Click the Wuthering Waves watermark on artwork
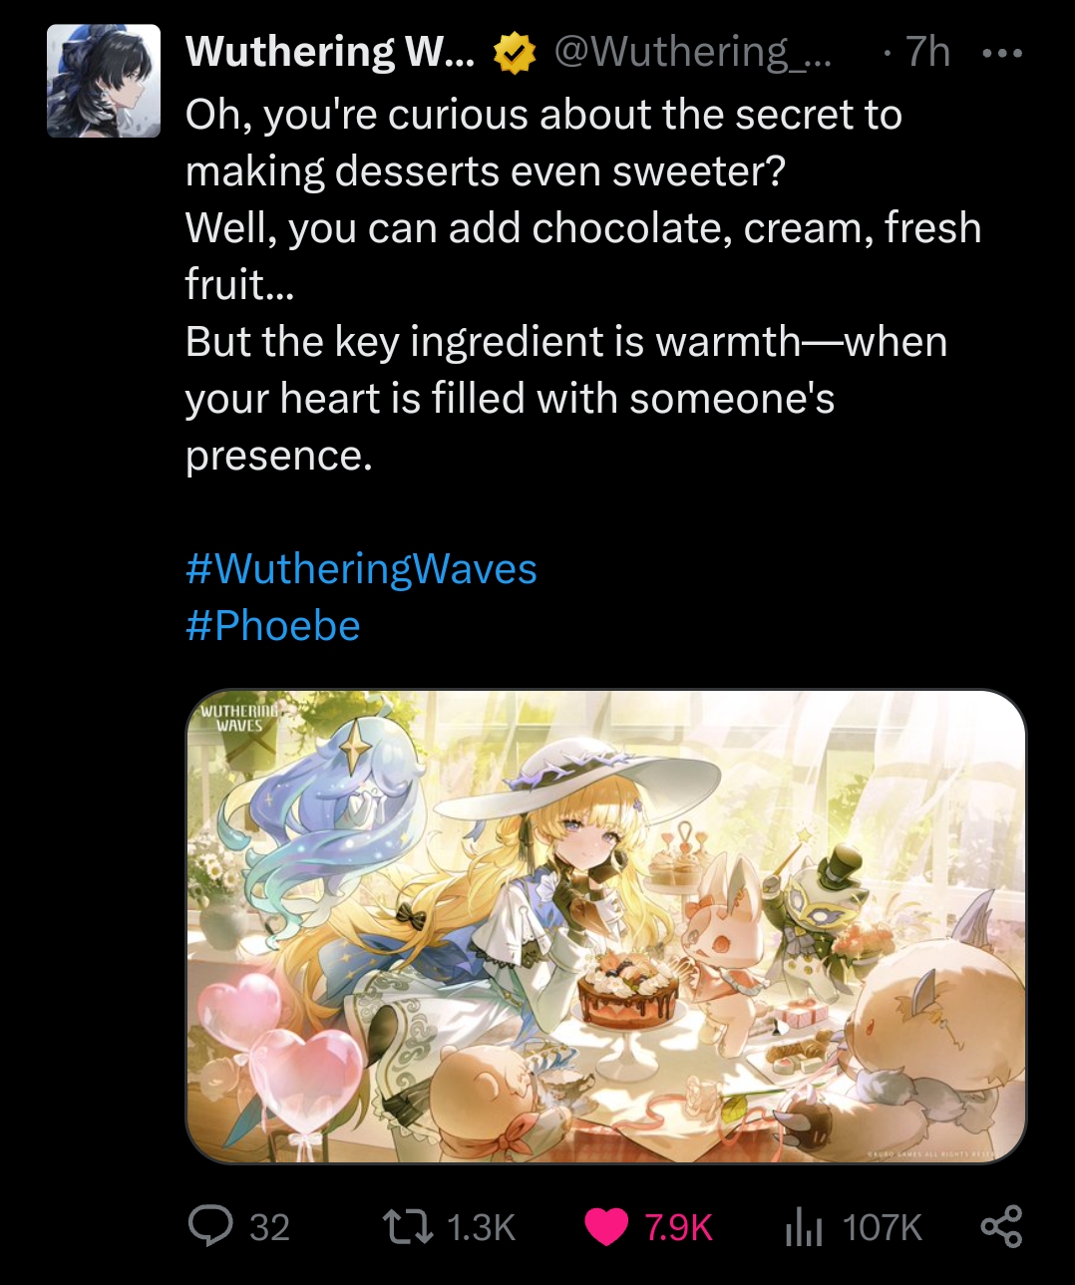Viewport: 1075px width, 1285px height. (x=239, y=718)
